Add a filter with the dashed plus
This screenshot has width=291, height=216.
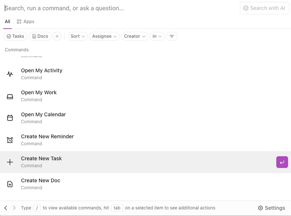coord(57,36)
